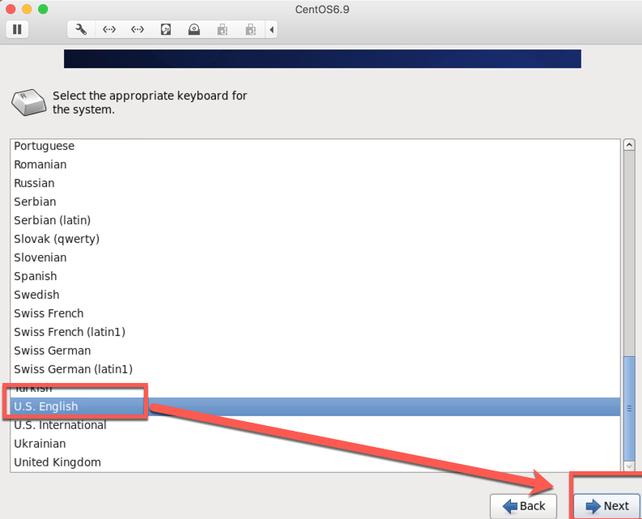Go back with the Back button

(x=524, y=506)
